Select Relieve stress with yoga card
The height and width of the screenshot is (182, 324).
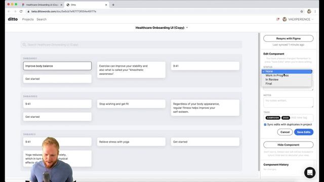[131, 142]
